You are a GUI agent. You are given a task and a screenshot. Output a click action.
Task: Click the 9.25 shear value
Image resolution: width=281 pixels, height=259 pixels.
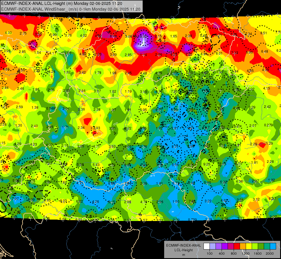(207, 164)
